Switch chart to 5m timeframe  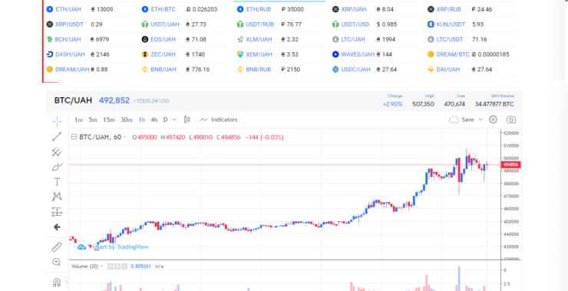[93, 119]
